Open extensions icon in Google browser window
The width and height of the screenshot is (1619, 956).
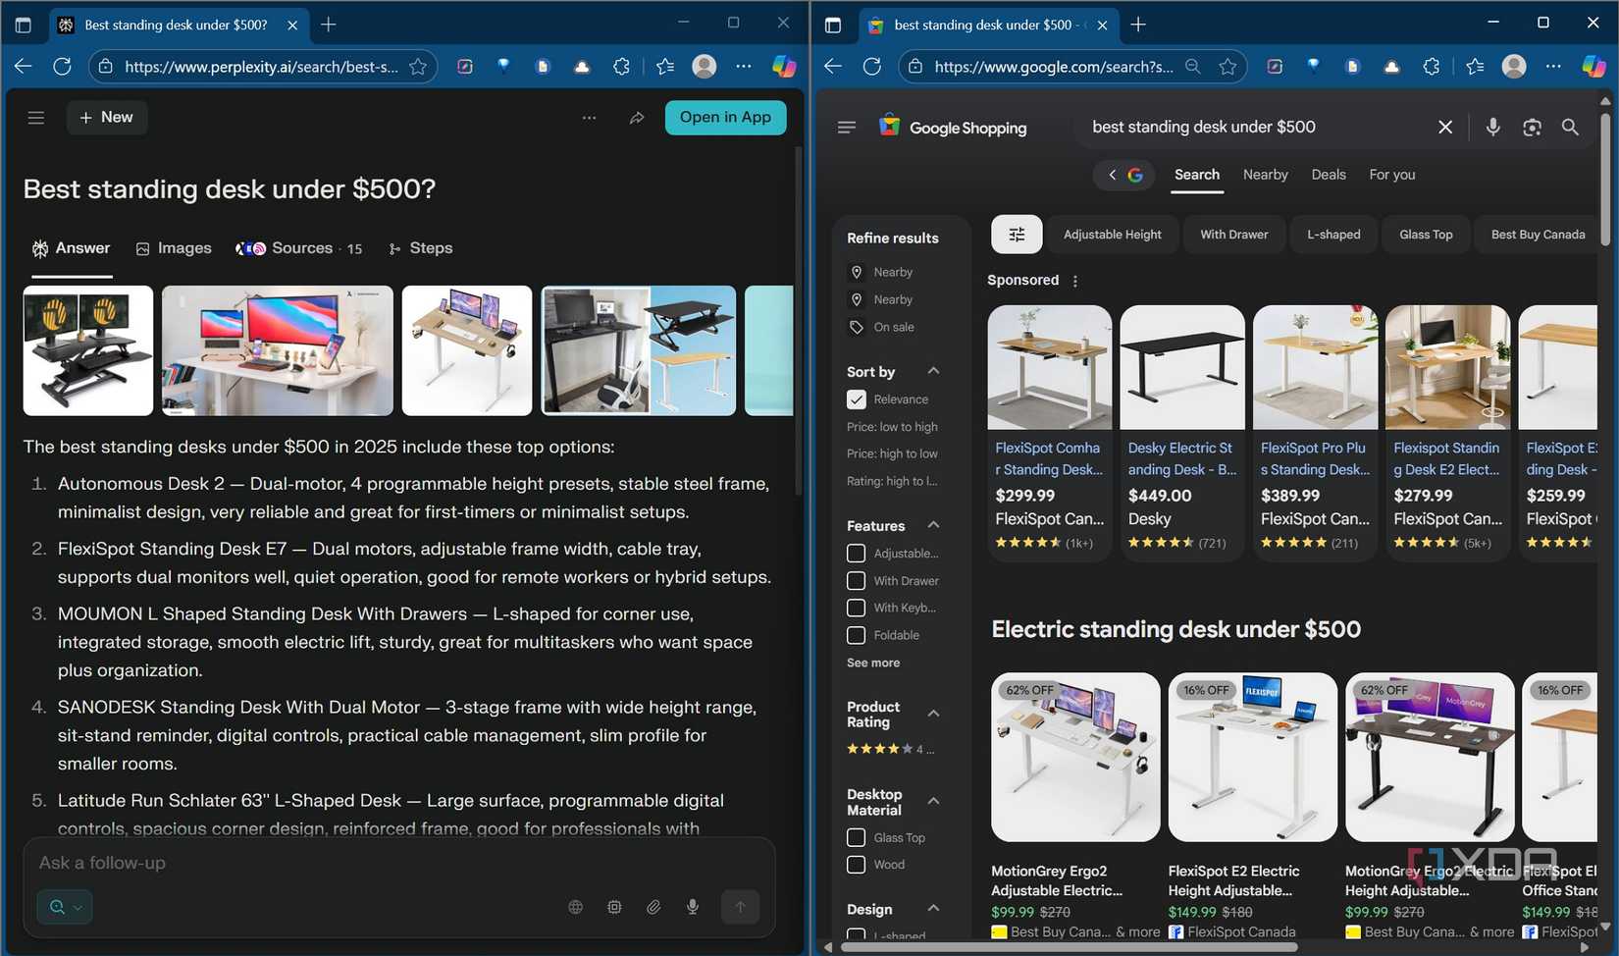coord(1432,67)
